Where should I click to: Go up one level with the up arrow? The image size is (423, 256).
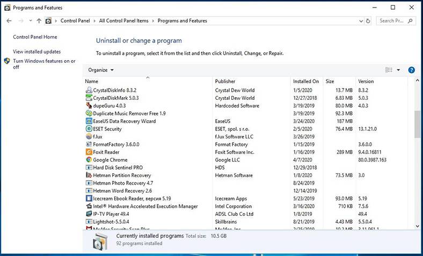click(39, 21)
